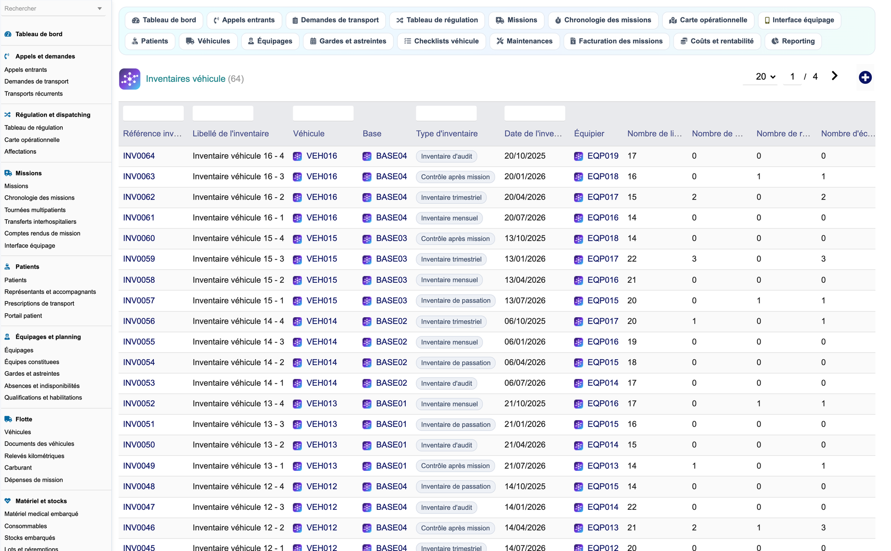Click the EQP016 icon in row INV0052
891x551 pixels.
579,404
